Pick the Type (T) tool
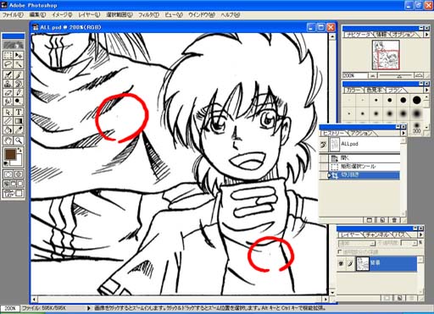 [x=19, y=112]
